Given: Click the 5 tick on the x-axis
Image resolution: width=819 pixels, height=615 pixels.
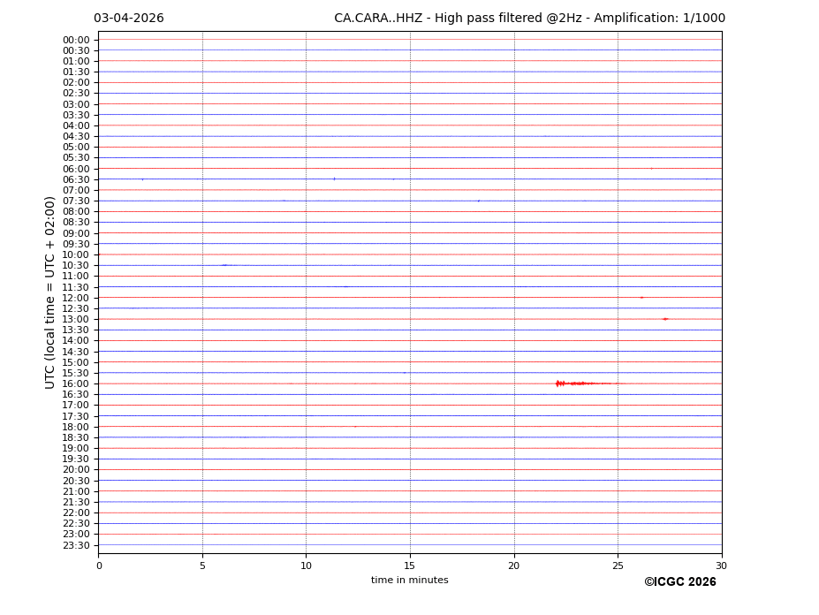Looking at the screenshot, I should pos(202,566).
